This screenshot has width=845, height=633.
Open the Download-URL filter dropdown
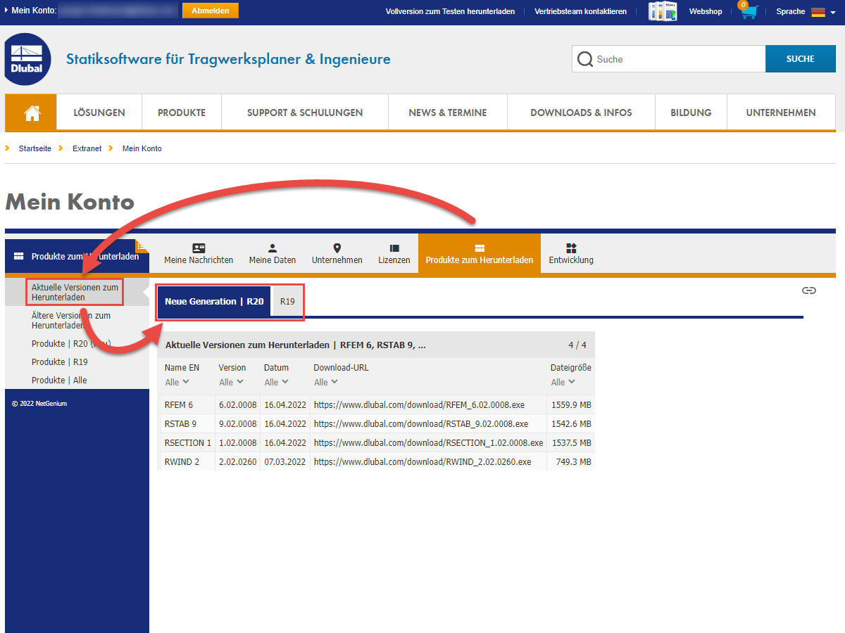pyautogui.click(x=325, y=383)
